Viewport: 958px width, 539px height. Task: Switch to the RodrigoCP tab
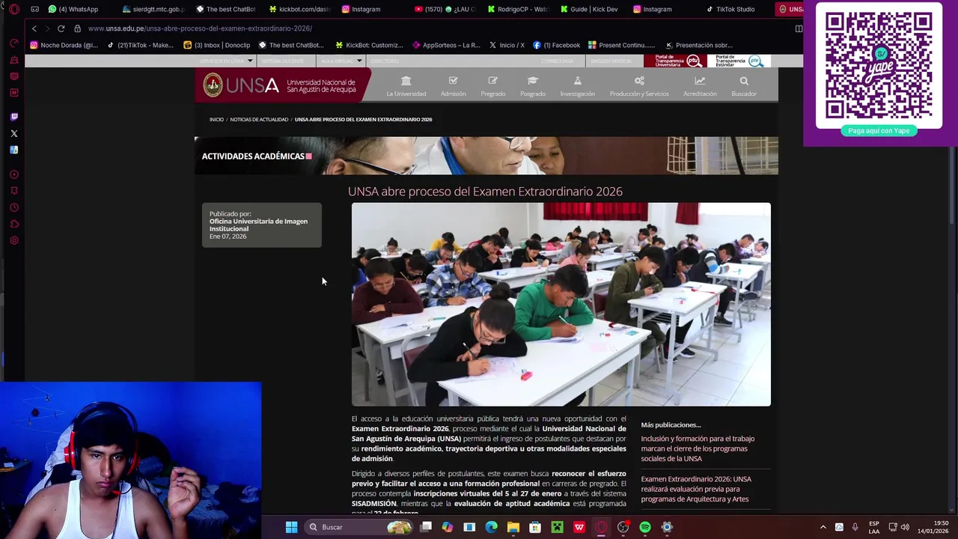518,9
